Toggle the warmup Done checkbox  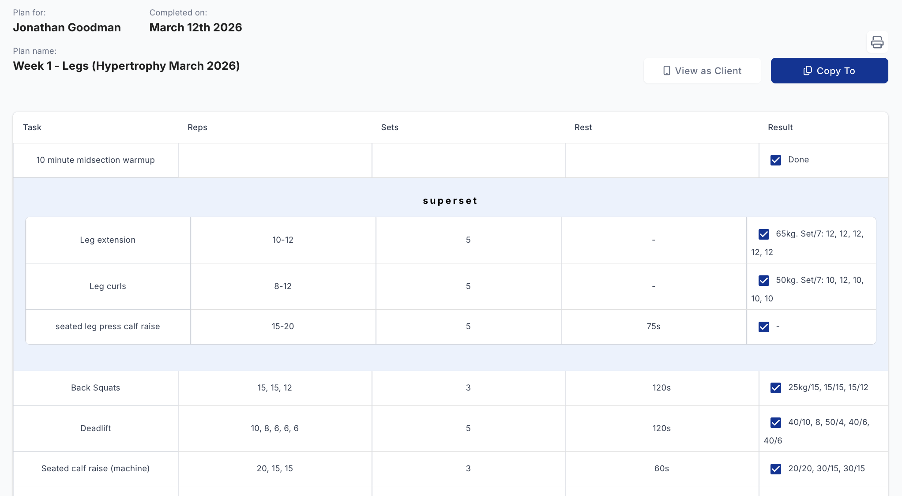775,160
